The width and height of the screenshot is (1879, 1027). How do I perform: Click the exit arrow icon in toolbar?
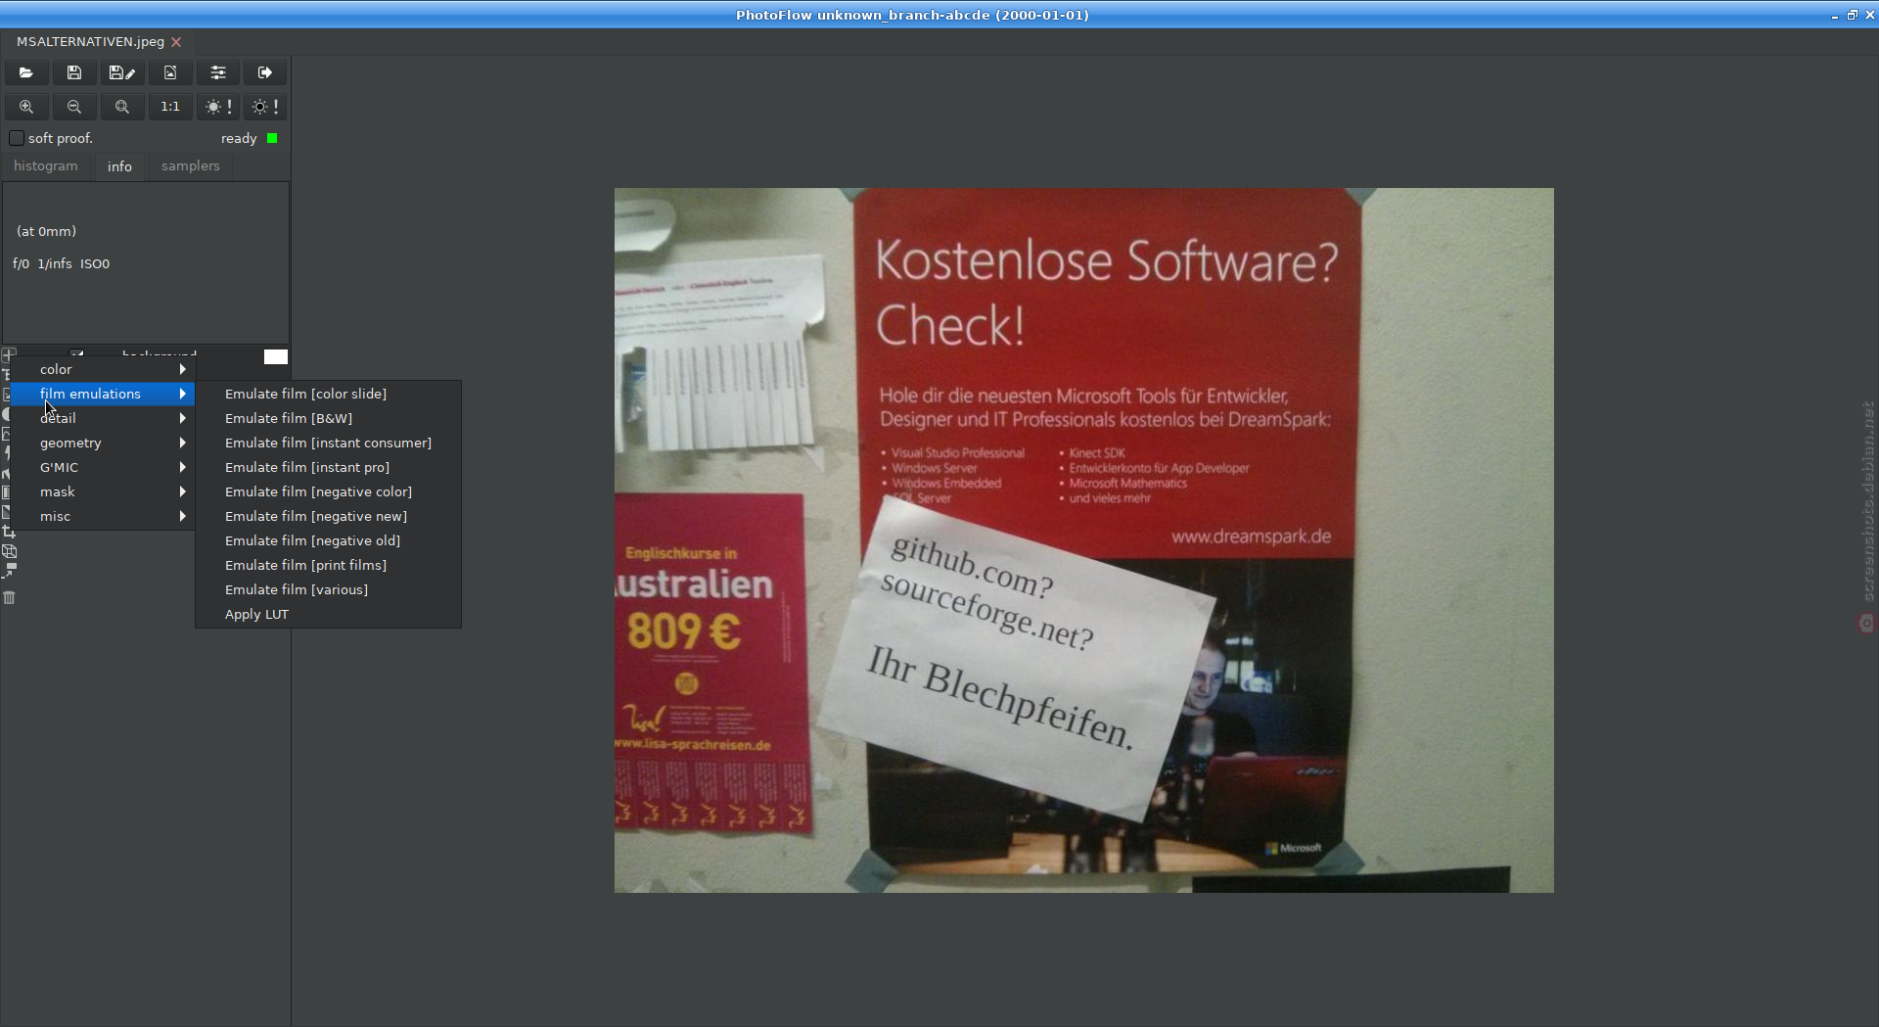coord(265,72)
